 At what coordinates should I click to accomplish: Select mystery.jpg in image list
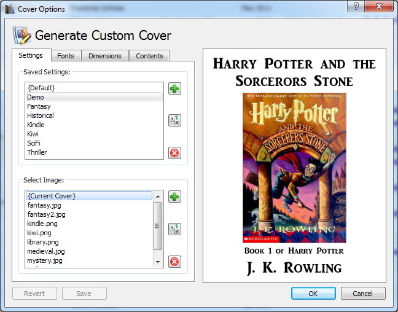(89, 260)
